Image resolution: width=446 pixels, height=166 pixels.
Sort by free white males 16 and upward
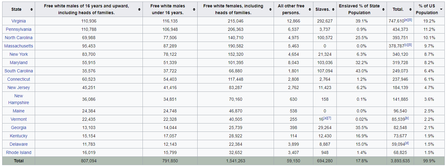139,10
